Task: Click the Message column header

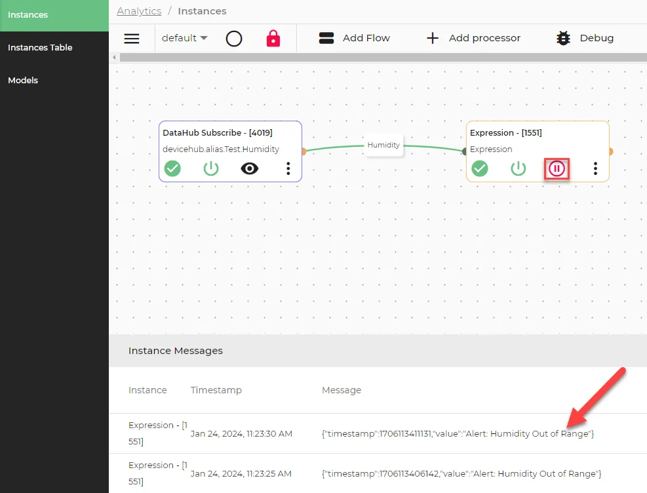Action: click(x=342, y=390)
